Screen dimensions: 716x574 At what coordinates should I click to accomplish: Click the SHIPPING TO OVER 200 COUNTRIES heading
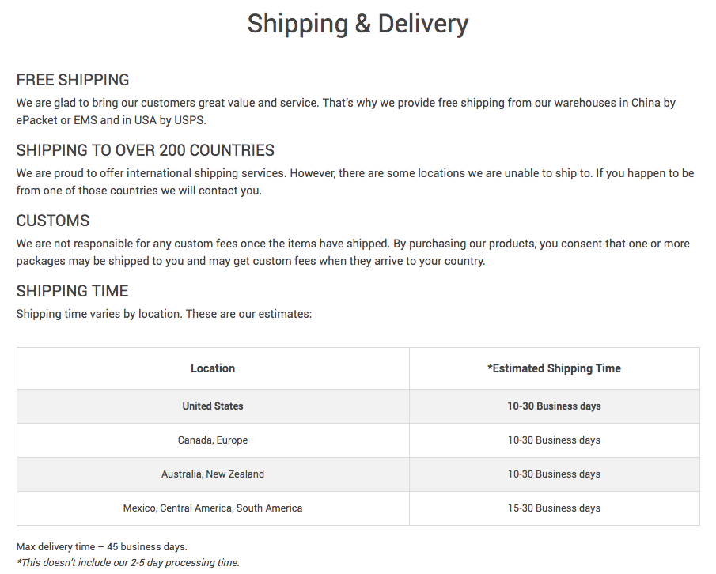pyautogui.click(x=146, y=150)
